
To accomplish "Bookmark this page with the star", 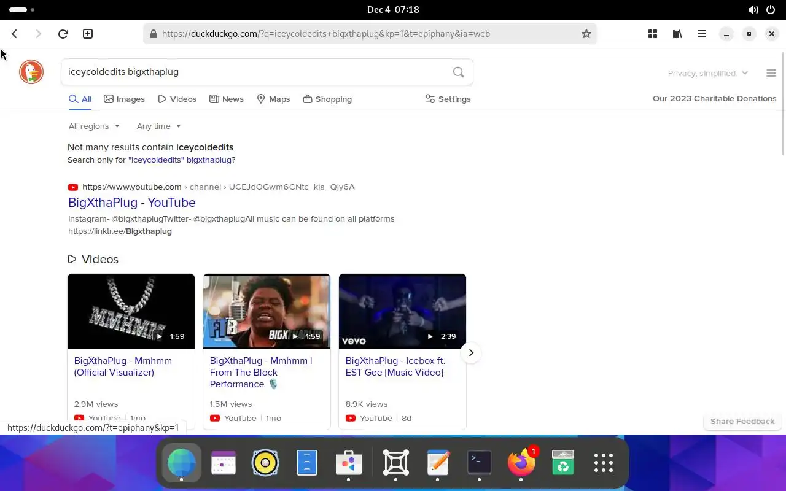I will pyautogui.click(x=586, y=34).
